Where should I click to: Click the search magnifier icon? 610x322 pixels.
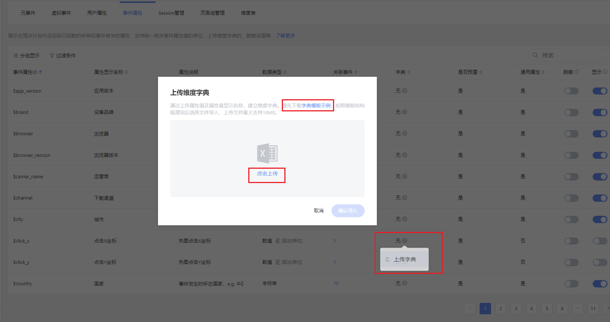tap(535, 55)
